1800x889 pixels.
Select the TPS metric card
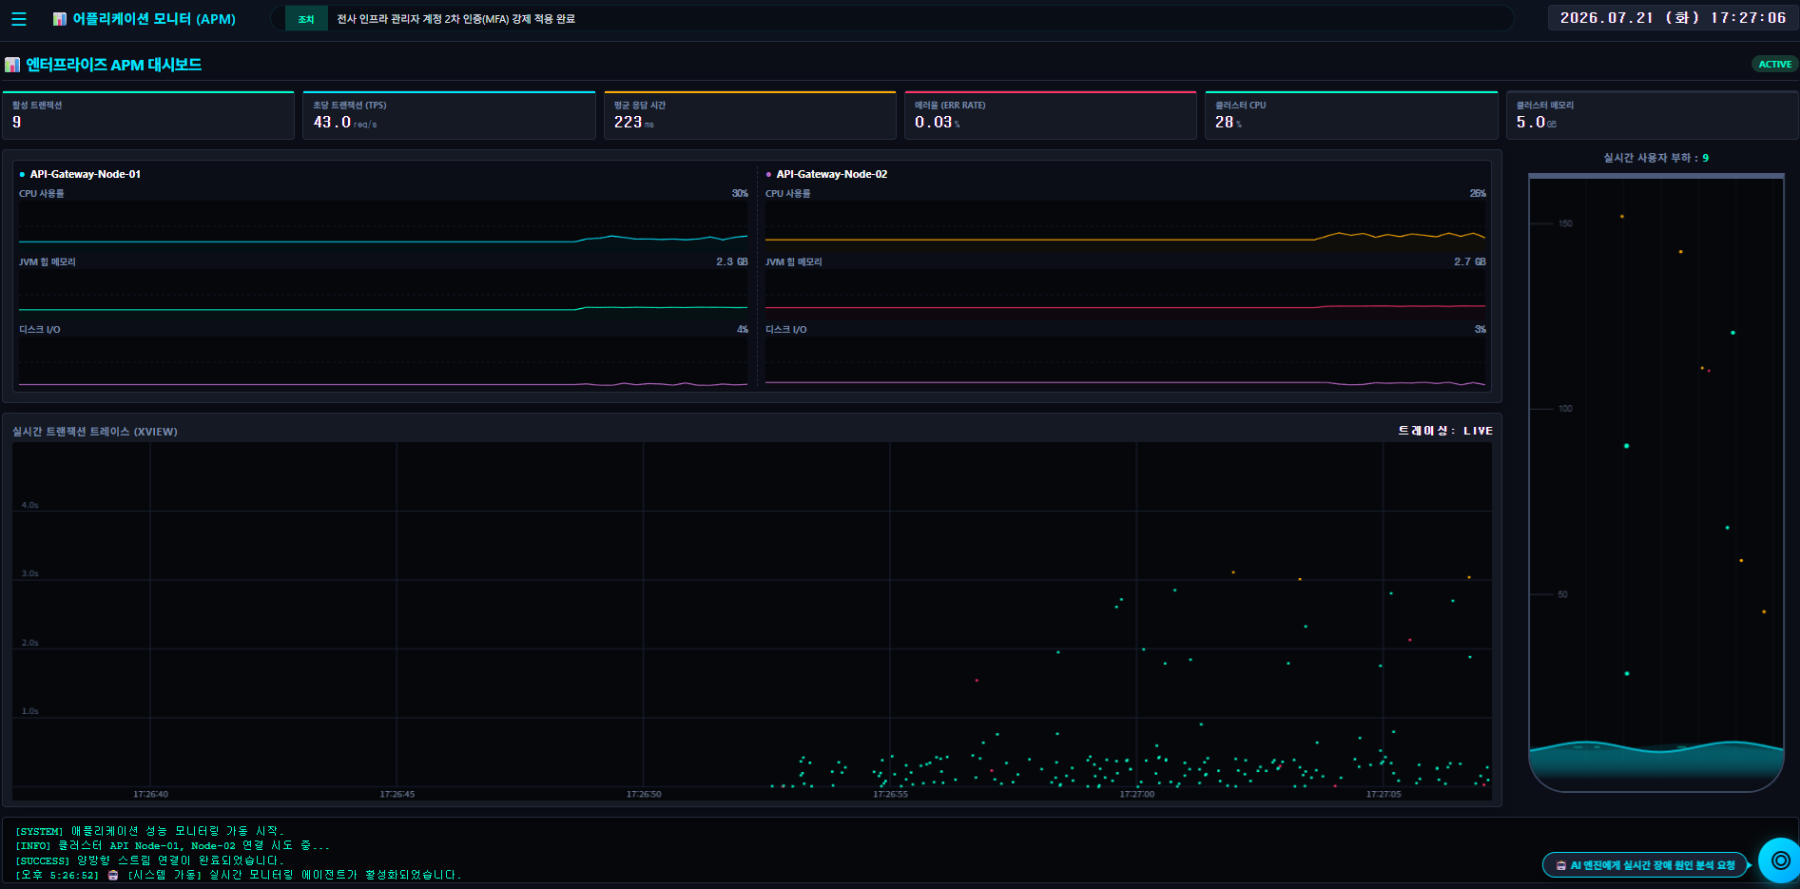(x=449, y=115)
